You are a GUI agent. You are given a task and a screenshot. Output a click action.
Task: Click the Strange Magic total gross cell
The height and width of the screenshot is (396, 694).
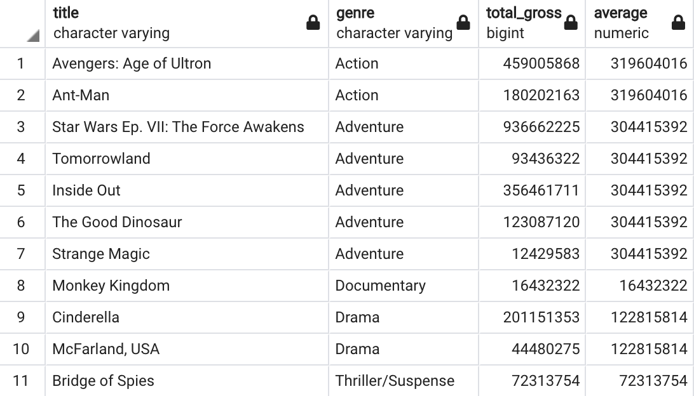(545, 254)
